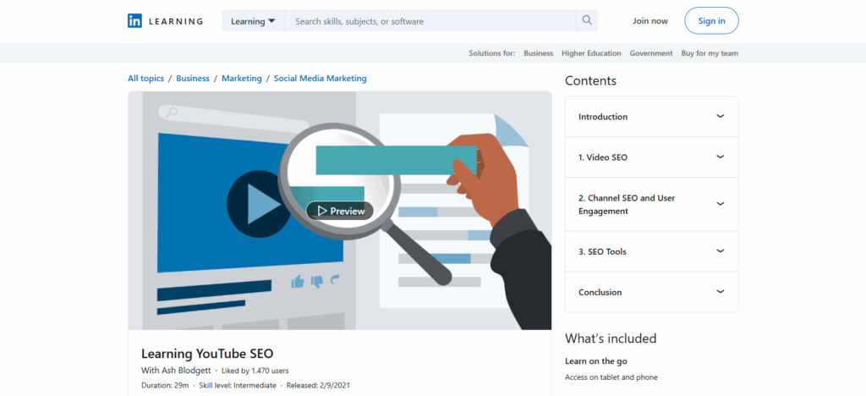Click the LinkedIn logo icon
Screen dimensions: 866x396
(x=135, y=21)
